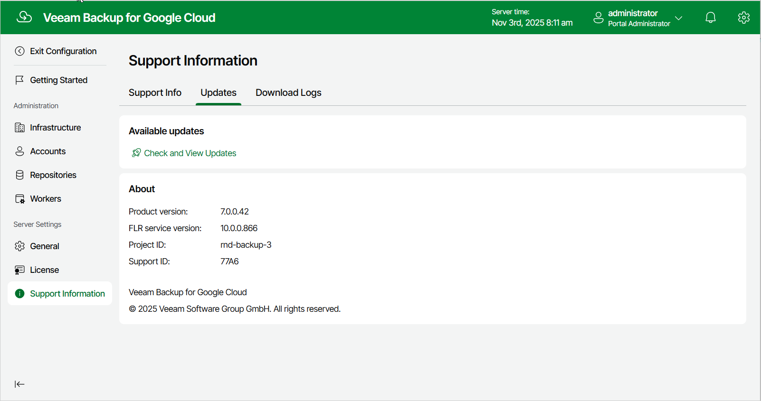Click the Support Information info icon
The height and width of the screenshot is (401, 761).
(x=19, y=294)
